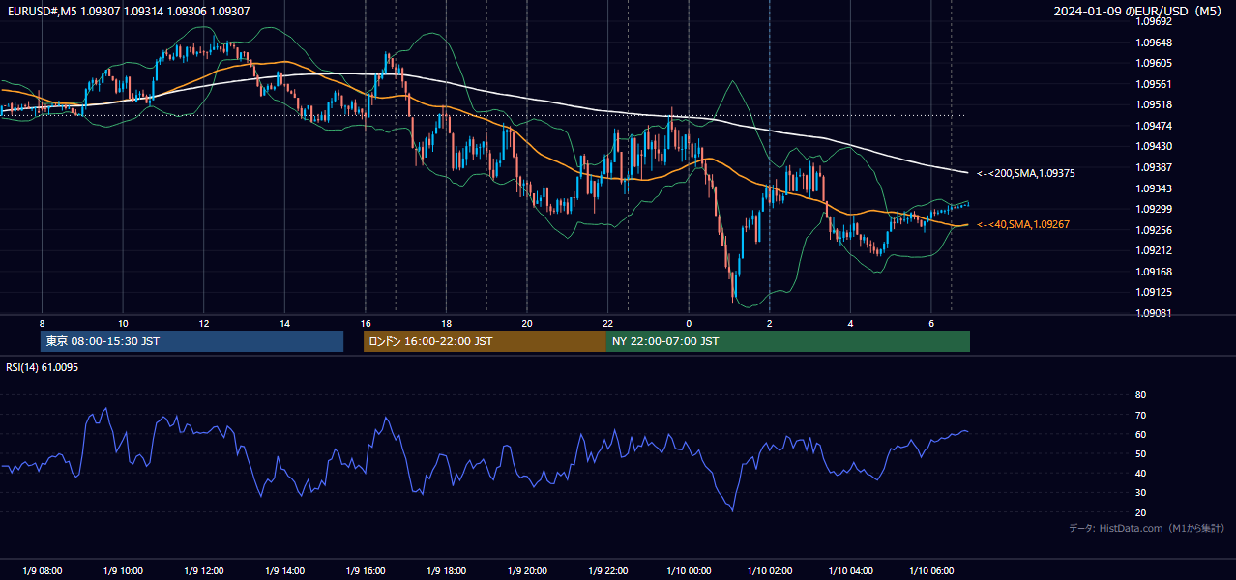Screen dimensions: 1236x580
Task: Click RSI scale value 50
Action: point(1140,453)
